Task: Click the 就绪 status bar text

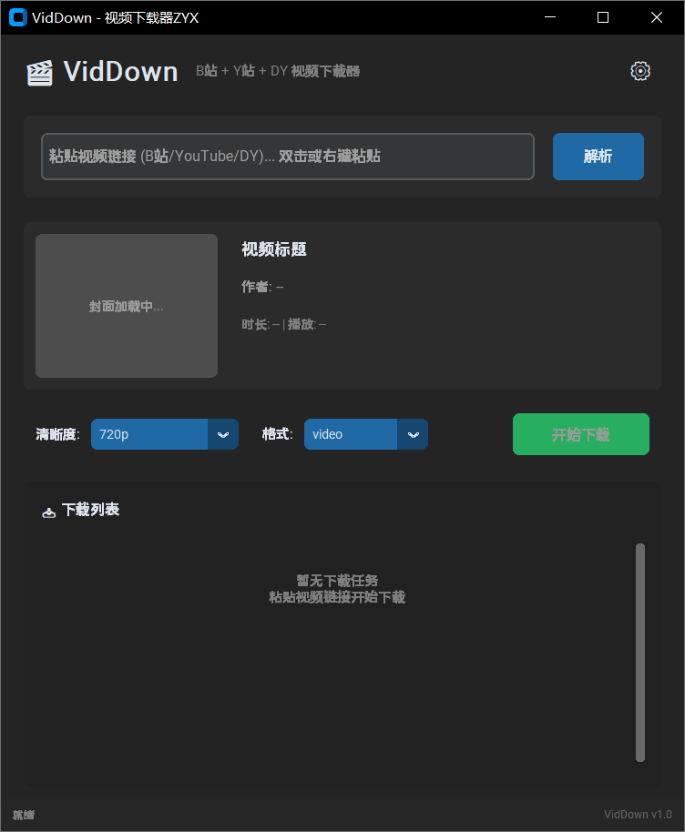Action: click(24, 815)
